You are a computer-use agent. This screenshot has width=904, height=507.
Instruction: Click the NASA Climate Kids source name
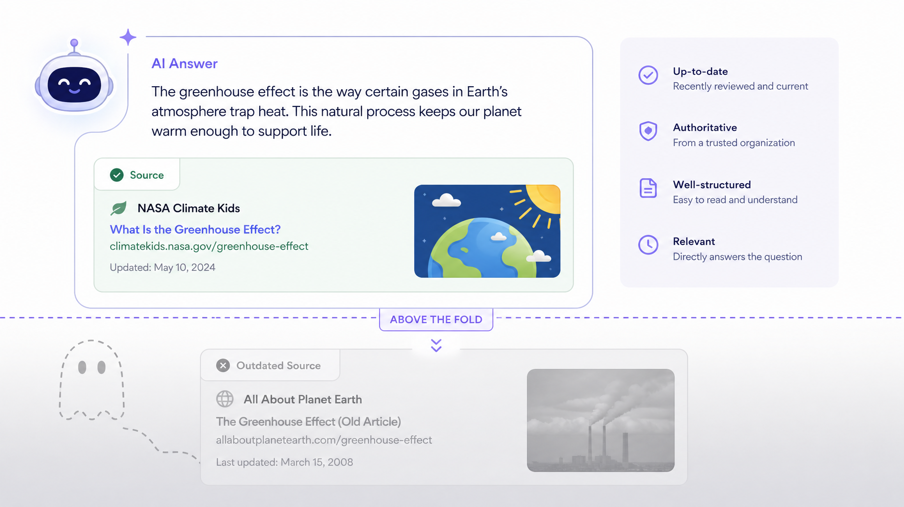coord(189,208)
